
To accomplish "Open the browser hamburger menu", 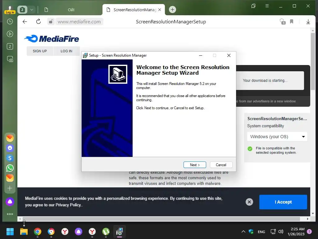I will [267, 6].
